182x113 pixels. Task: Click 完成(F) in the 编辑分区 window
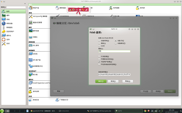point(170,91)
